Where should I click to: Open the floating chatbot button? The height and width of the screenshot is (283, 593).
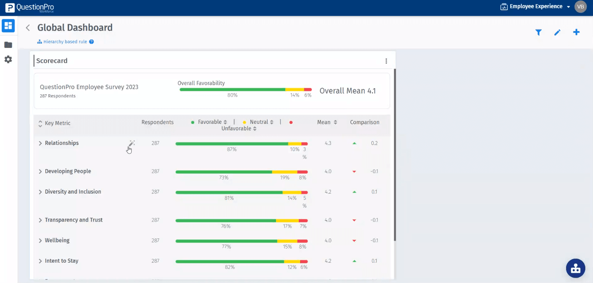(x=575, y=268)
